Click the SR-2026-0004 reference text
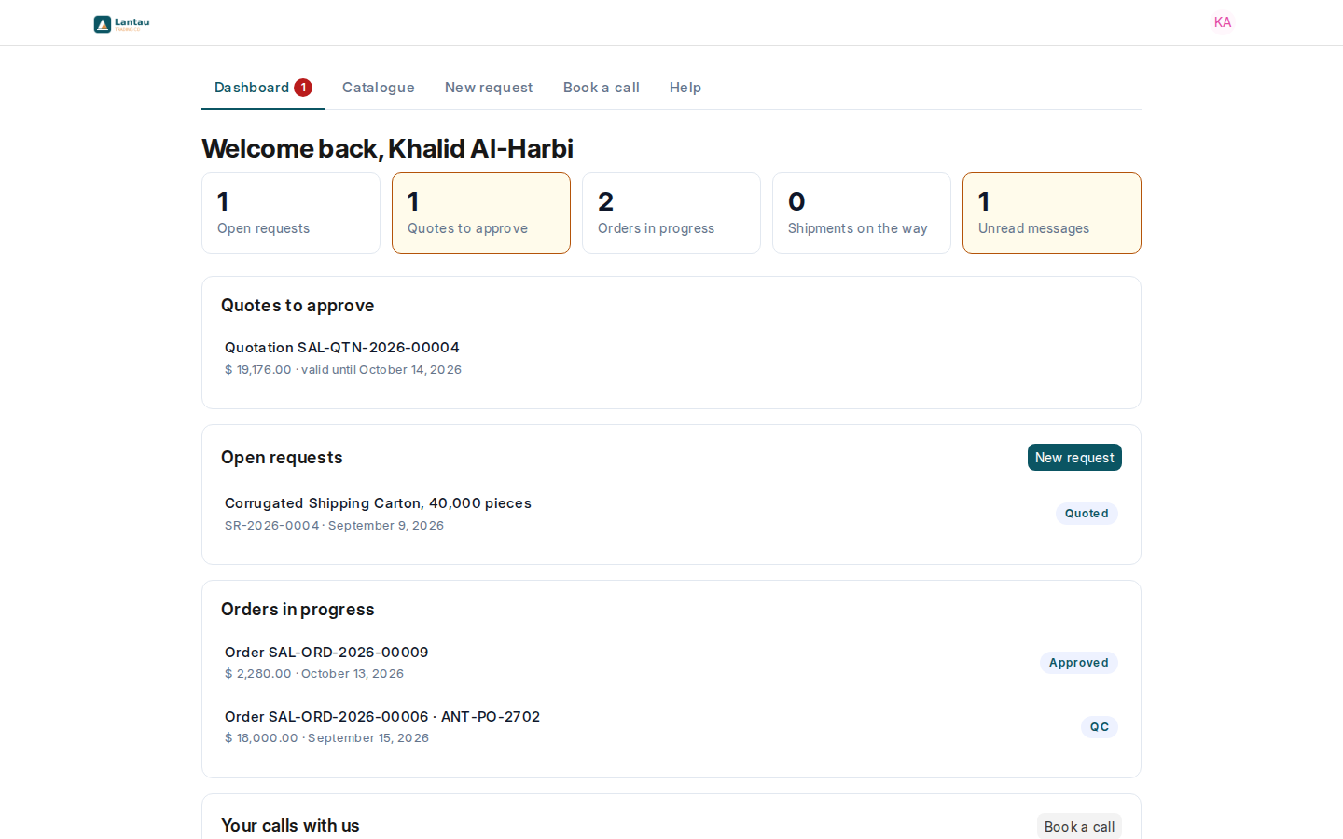1343x839 pixels. tap(272, 526)
